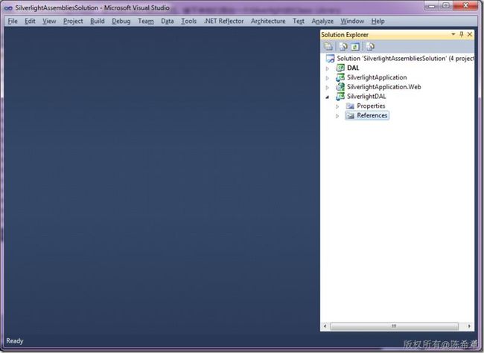Click the Show All Files toolbar icon

[x=343, y=47]
